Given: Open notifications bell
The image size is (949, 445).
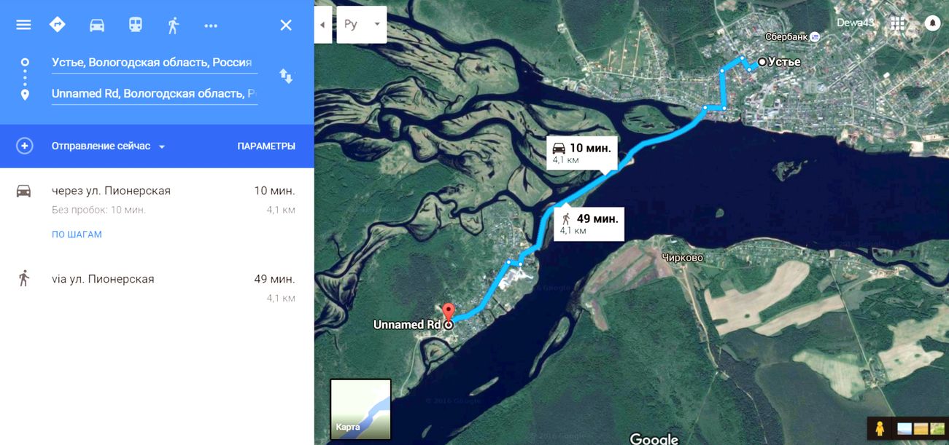Looking at the screenshot, I should tap(932, 23).
